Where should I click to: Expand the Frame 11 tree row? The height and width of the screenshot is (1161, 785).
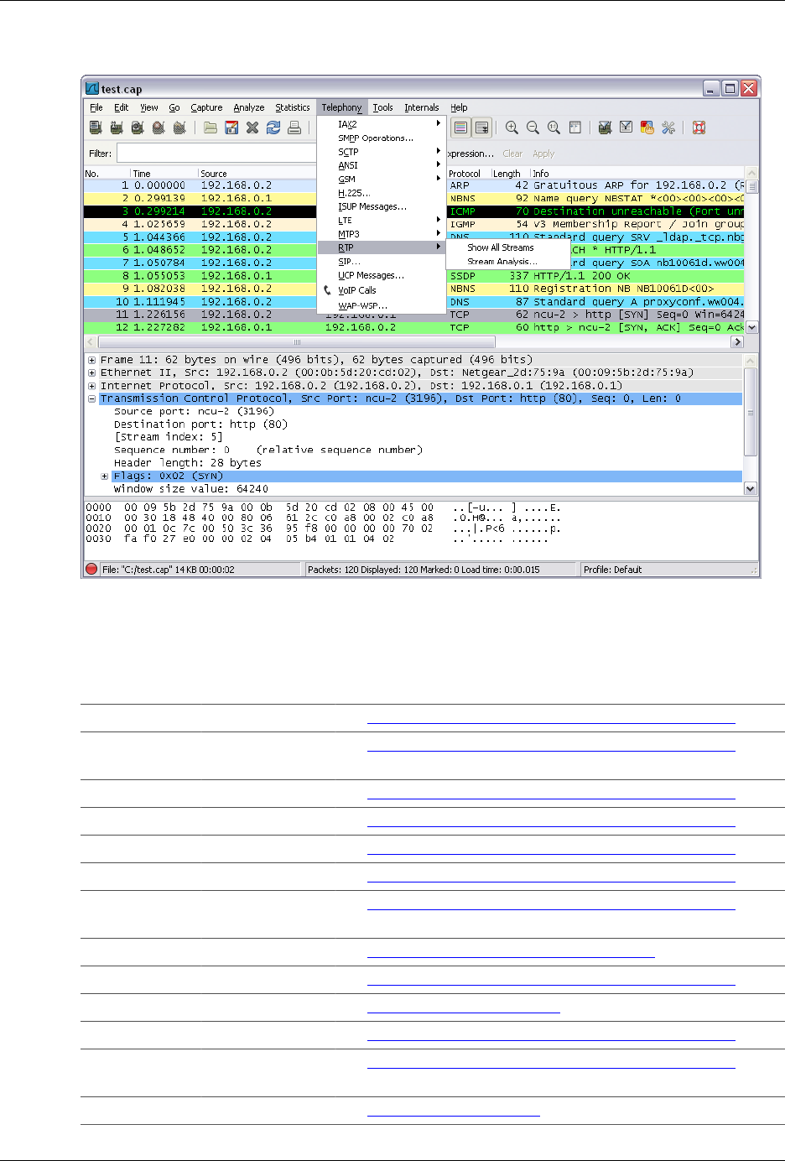[91, 360]
